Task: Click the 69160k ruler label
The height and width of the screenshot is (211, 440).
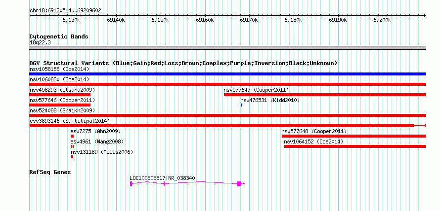Action: click(x=205, y=20)
